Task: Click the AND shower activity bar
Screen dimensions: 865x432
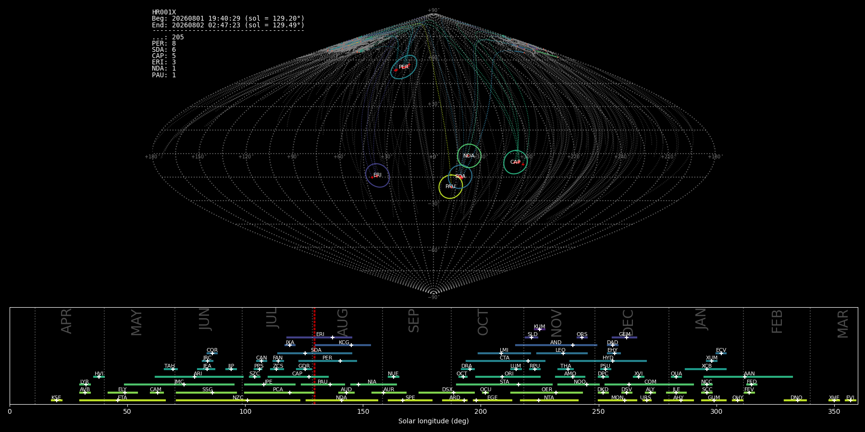Action: 556,345
